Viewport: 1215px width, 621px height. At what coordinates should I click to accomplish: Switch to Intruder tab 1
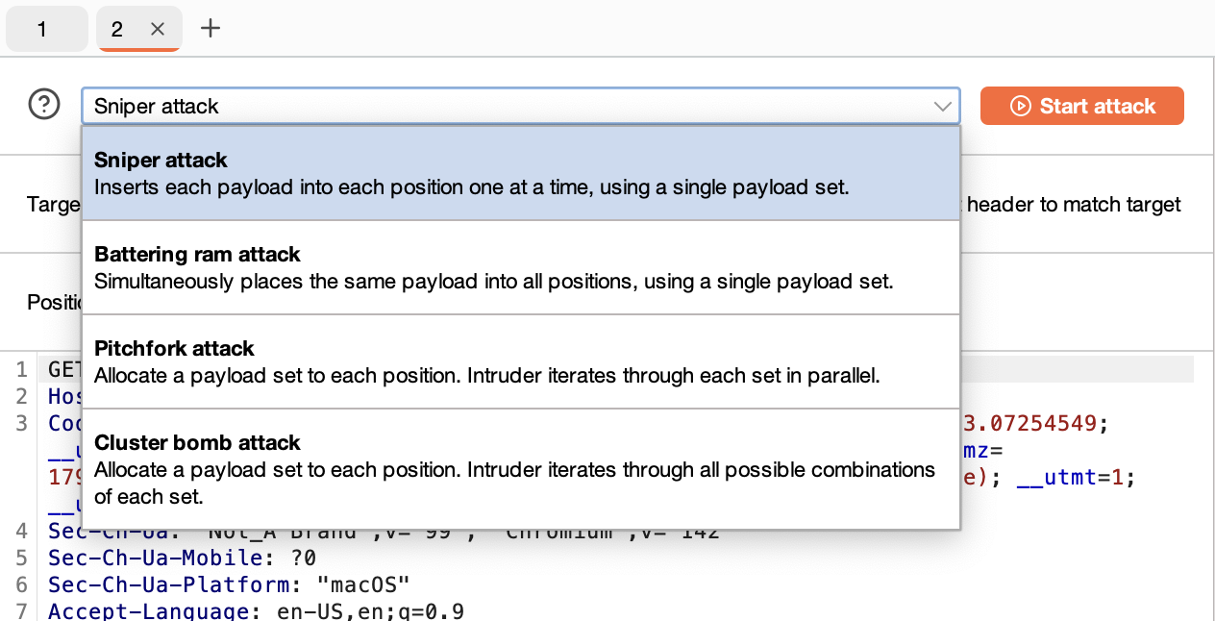42,29
